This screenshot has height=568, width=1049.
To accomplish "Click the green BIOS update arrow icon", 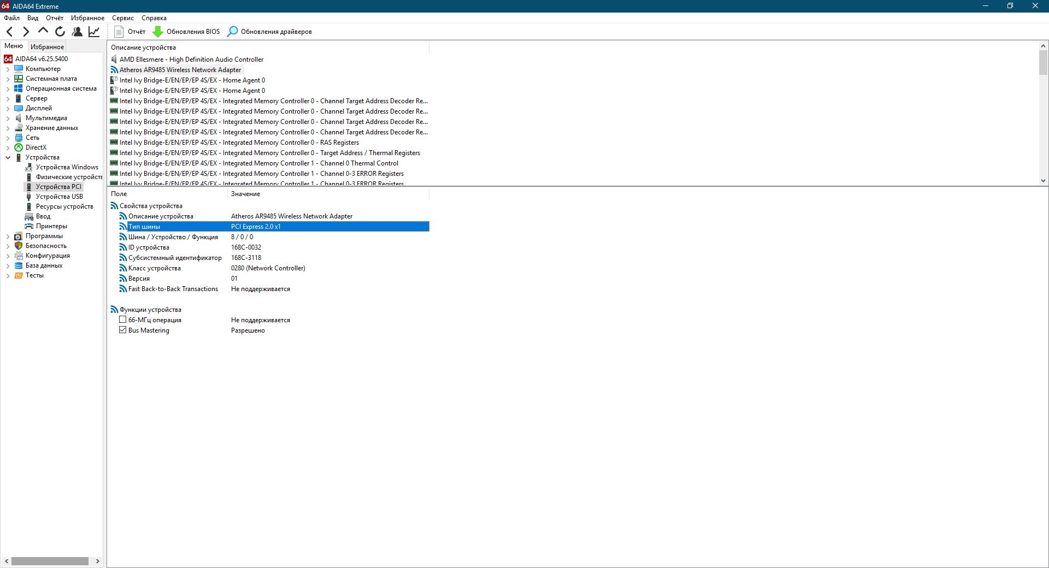I will click(158, 32).
